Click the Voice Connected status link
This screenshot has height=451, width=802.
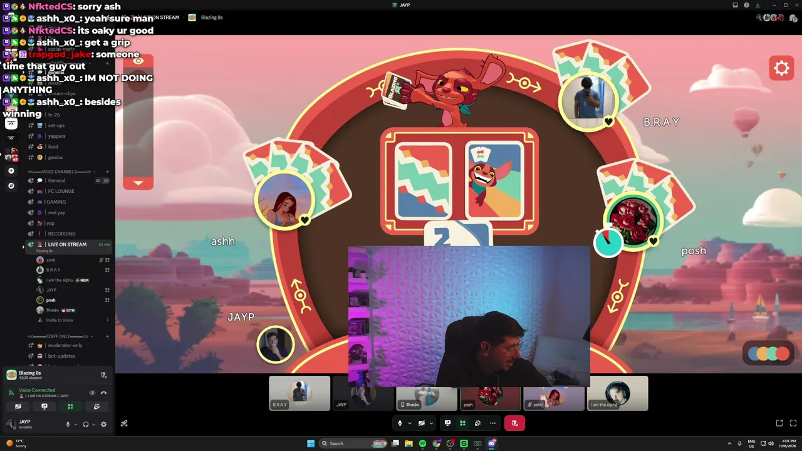[37, 390]
